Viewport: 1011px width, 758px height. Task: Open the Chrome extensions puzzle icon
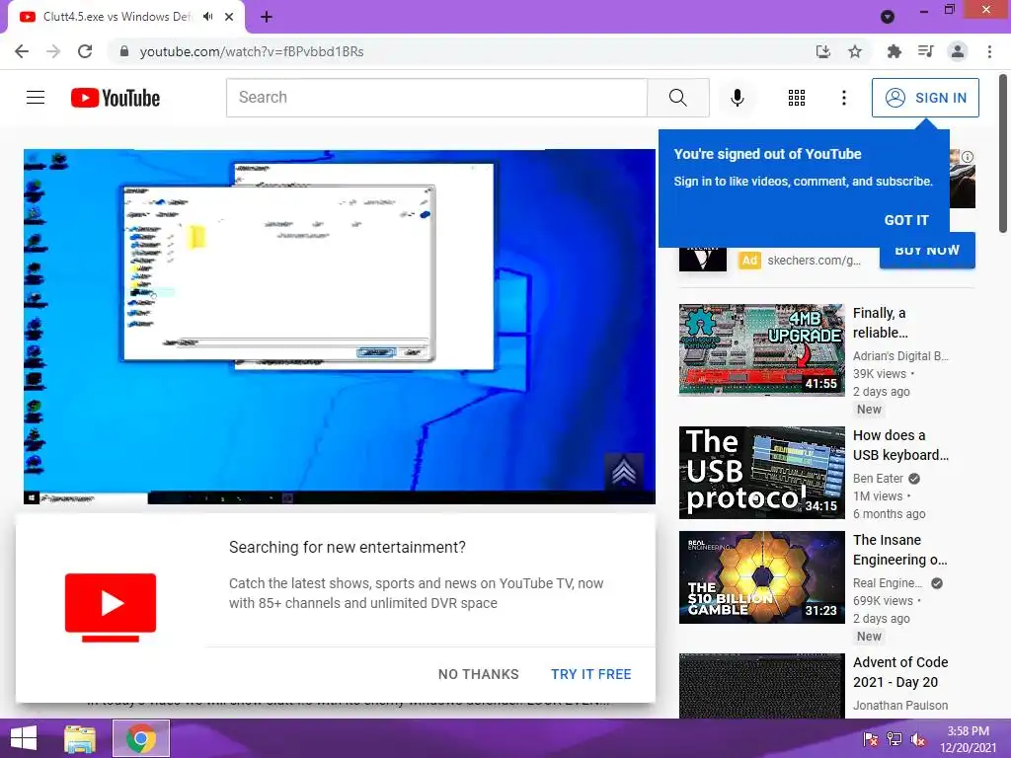(894, 51)
